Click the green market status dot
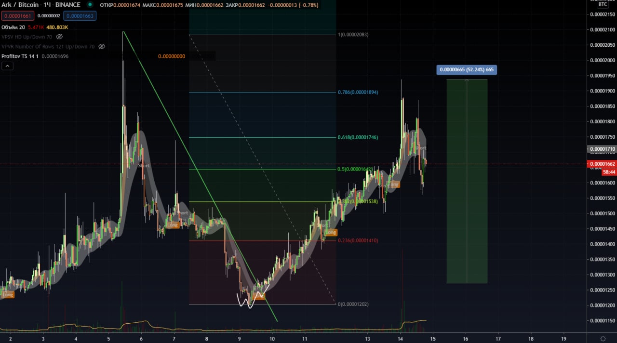 tap(90, 5)
